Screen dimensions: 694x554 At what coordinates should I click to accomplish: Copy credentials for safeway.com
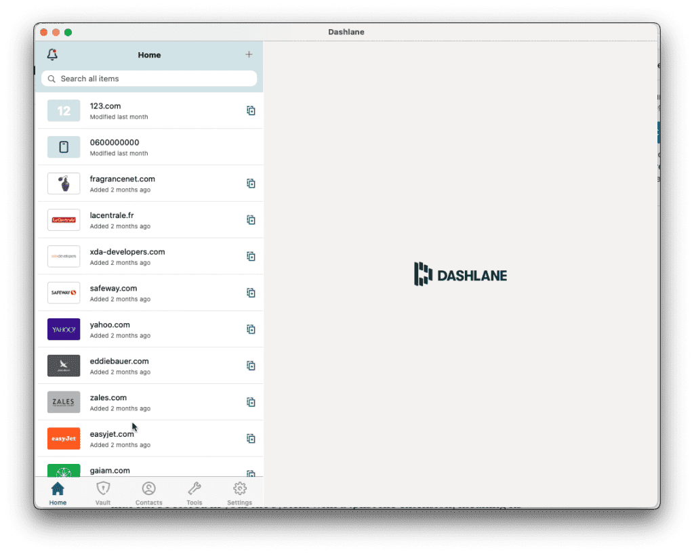click(x=251, y=293)
